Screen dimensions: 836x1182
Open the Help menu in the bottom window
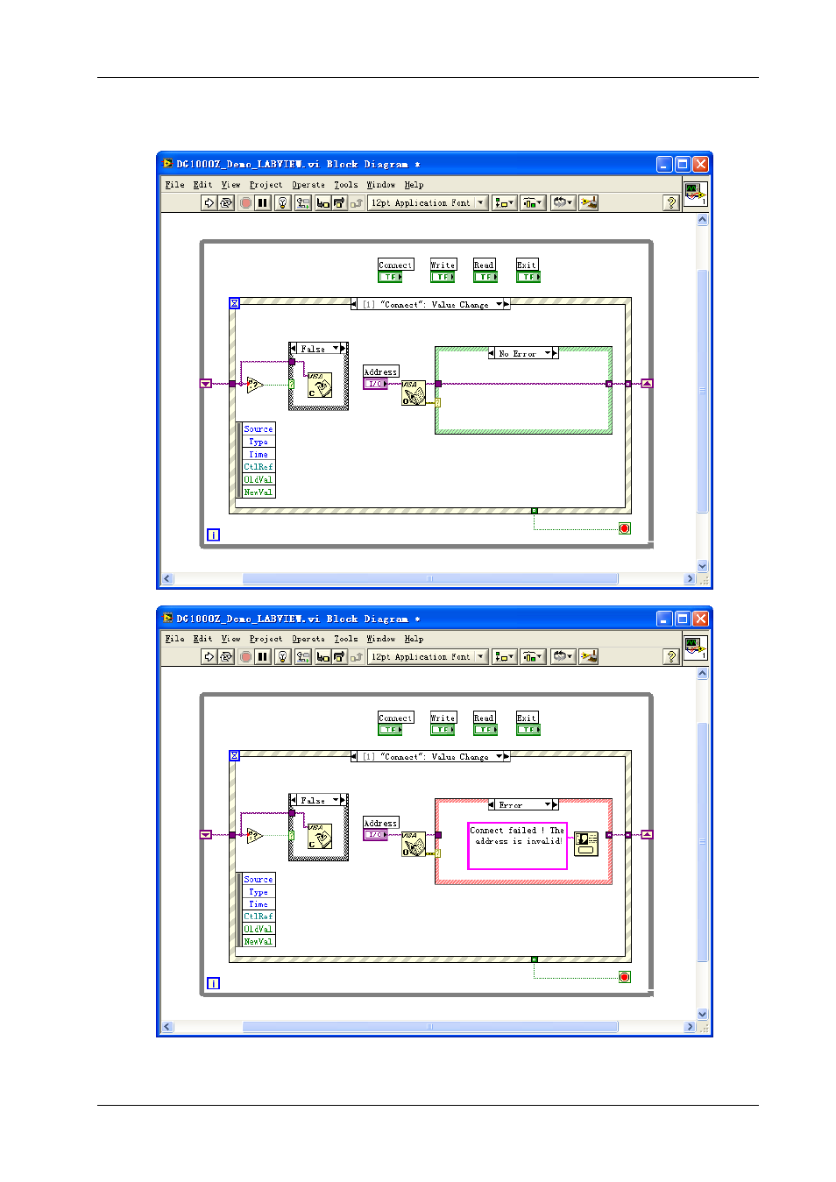[x=414, y=639]
